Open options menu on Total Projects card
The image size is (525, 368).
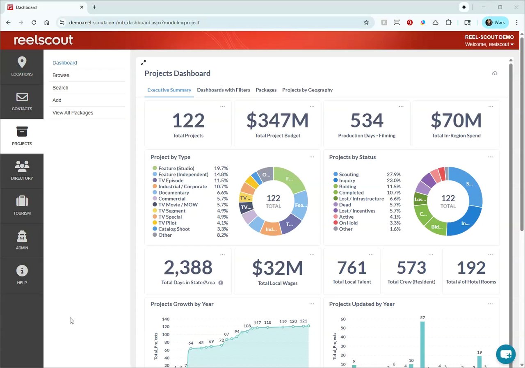[222, 107]
